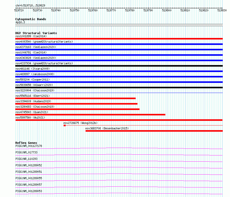Select the red nsv3394609 variant bar
The width and height of the screenshot is (230, 197).
click(76, 104)
